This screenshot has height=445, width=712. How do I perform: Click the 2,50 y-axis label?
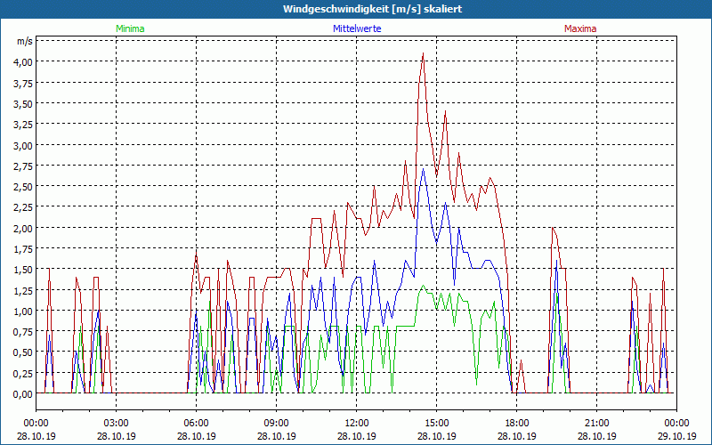click(22, 187)
